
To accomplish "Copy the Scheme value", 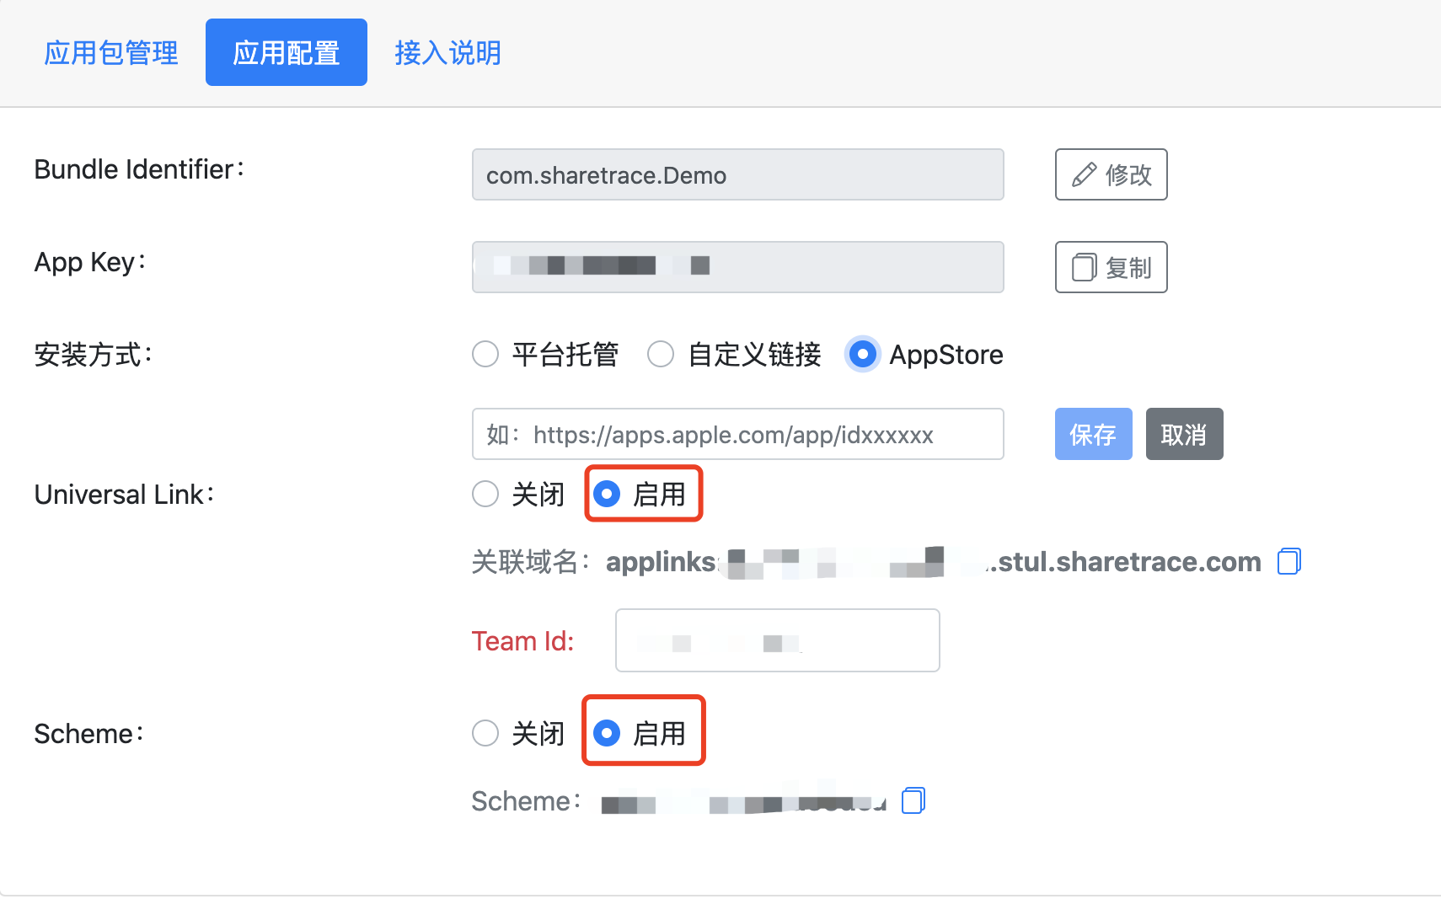I will coord(913,800).
